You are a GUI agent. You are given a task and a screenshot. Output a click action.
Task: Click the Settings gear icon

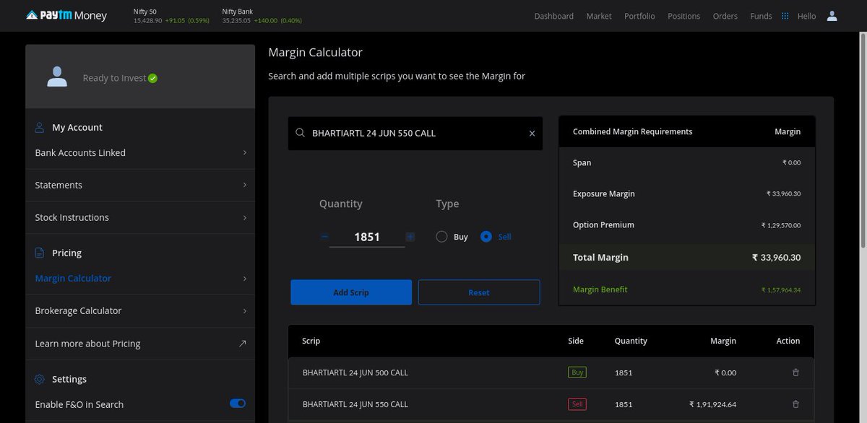(40, 379)
